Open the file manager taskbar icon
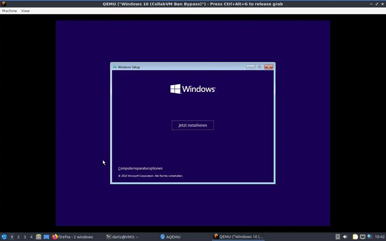Screen dimensions: 386x241 pyautogui.click(x=39, y=237)
